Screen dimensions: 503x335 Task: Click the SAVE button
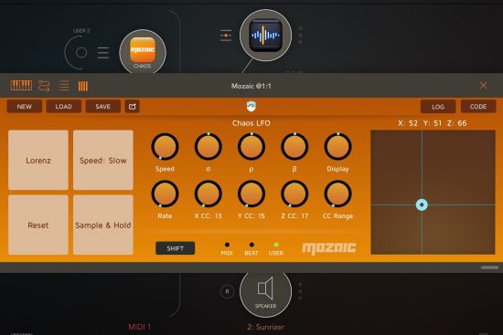(x=103, y=106)
